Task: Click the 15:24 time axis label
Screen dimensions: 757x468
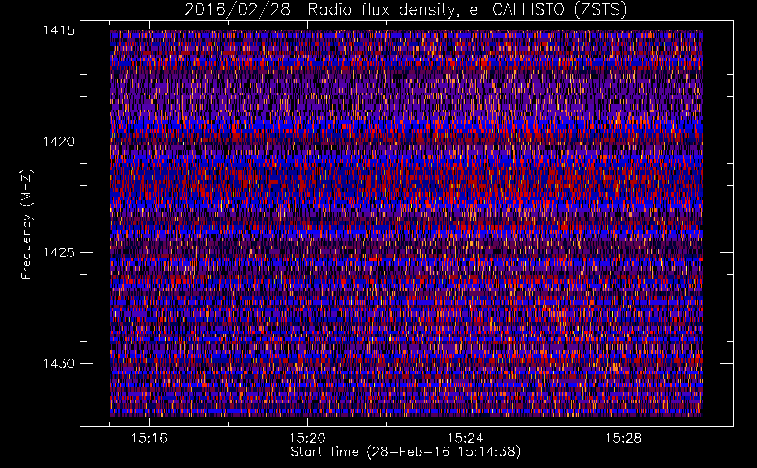Action: point(466,439)
